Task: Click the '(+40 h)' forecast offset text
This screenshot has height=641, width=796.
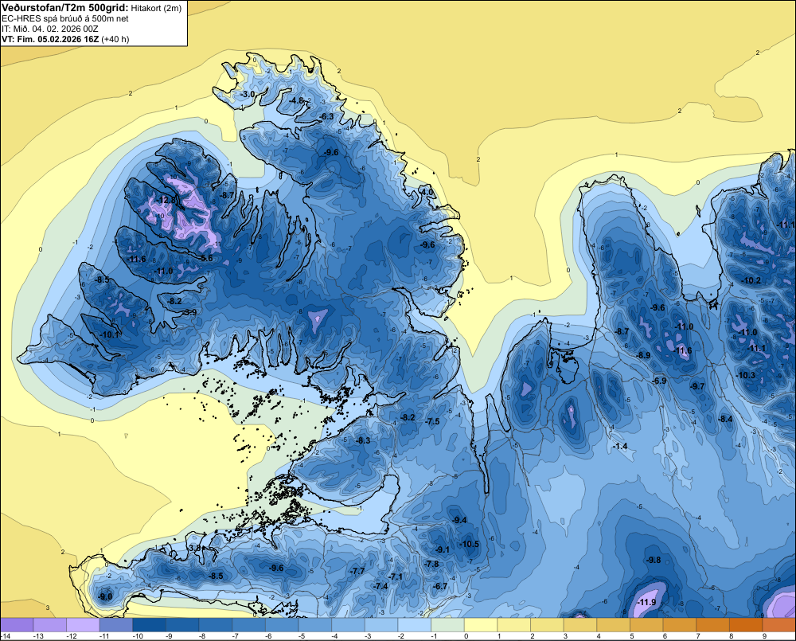Action: tap(115, 39)
